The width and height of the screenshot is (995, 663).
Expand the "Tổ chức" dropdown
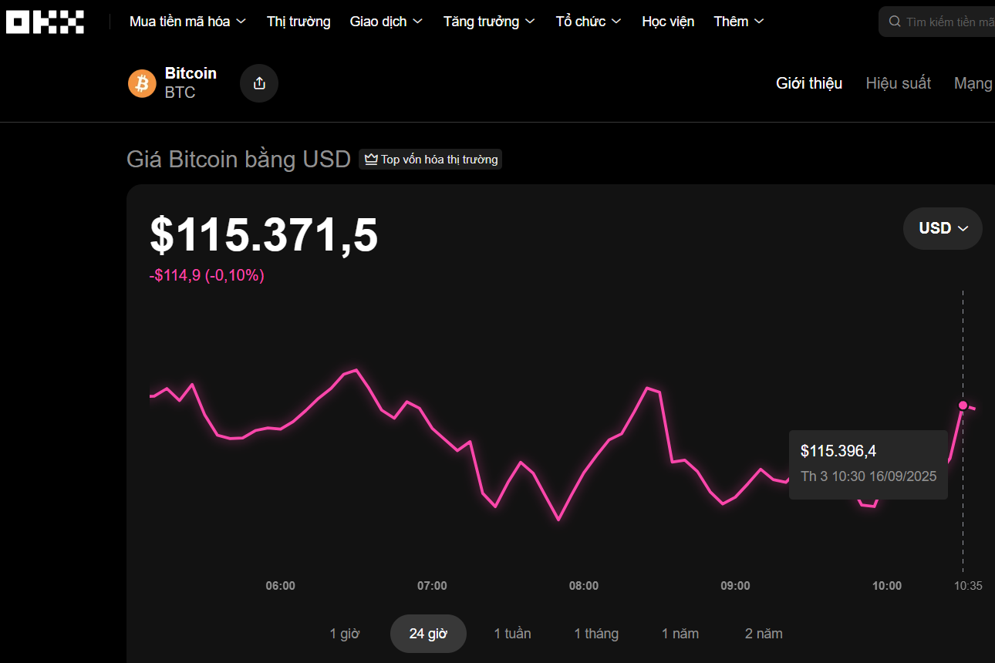tap(587, 21)
